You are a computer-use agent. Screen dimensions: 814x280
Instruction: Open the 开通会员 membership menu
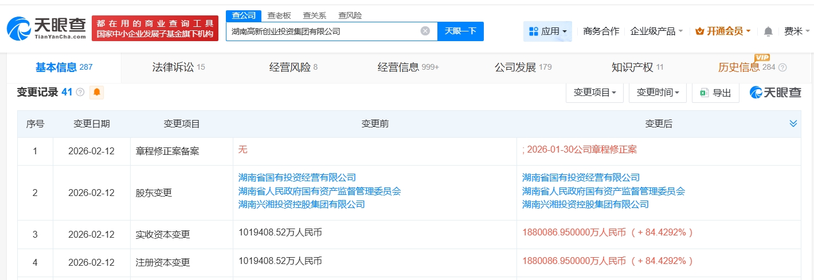click(722, 31)
